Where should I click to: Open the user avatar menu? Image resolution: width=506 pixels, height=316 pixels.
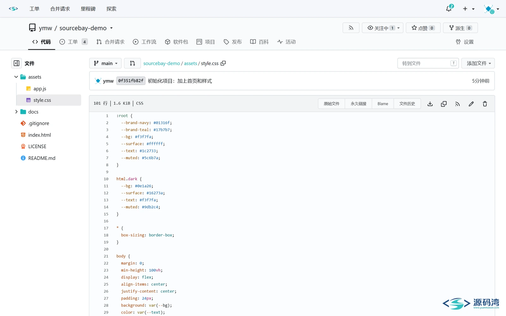point(491,9)
